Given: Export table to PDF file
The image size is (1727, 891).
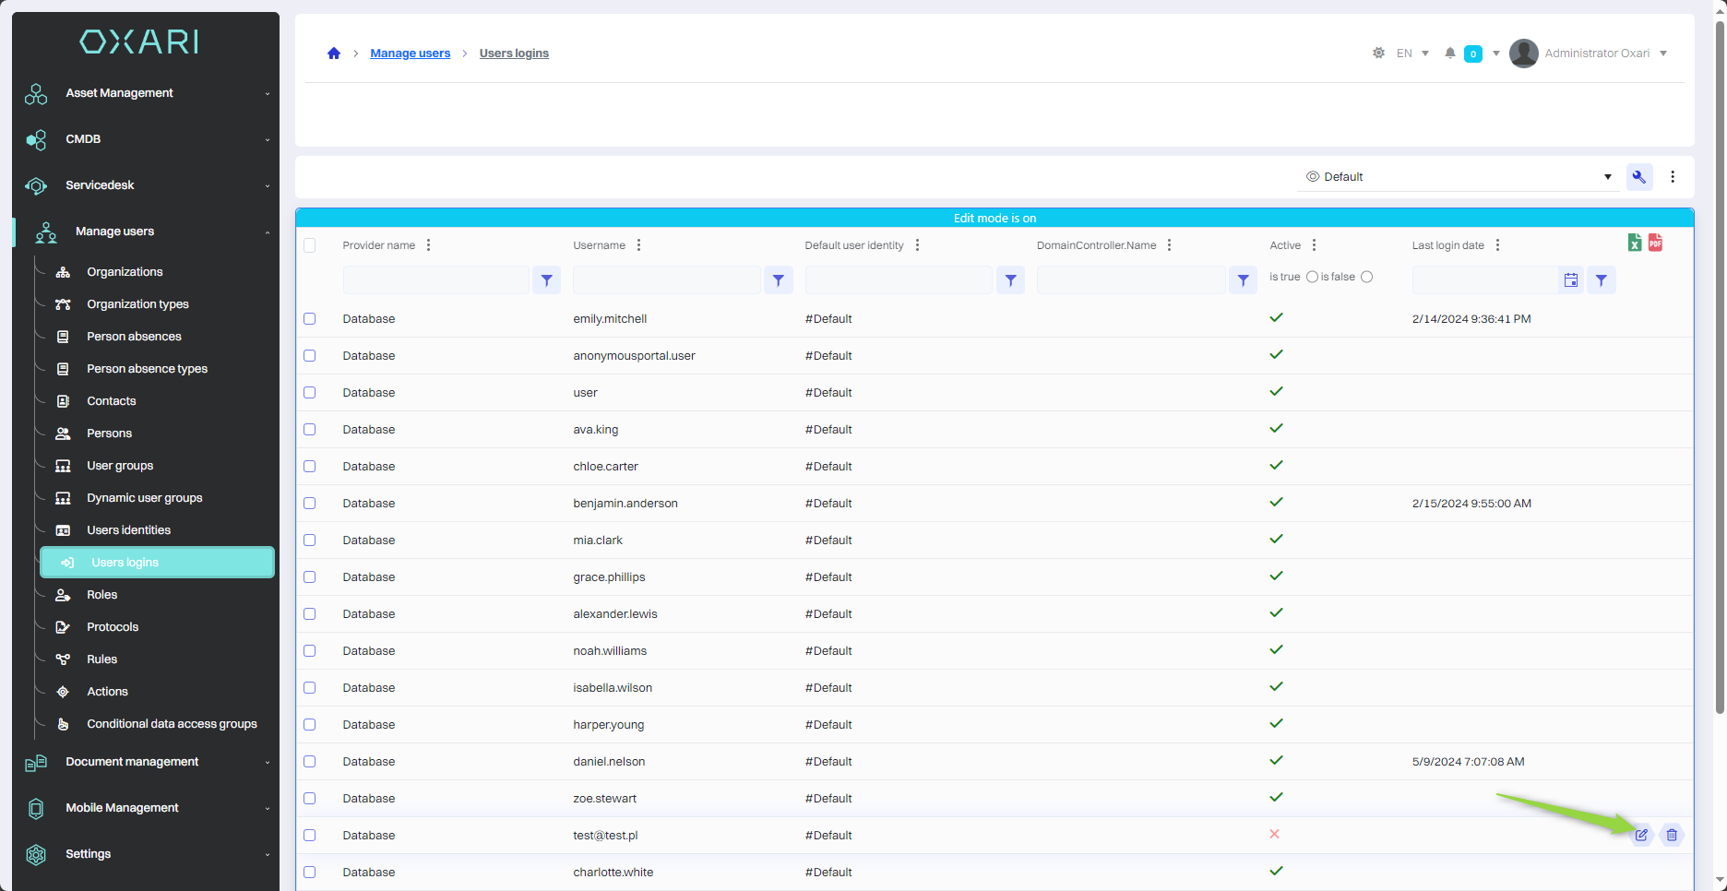Looking at the screenshot, I should click(1655, 243).
